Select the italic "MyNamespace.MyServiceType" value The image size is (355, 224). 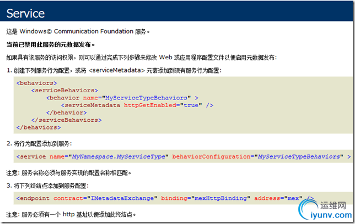click(119, 156)
